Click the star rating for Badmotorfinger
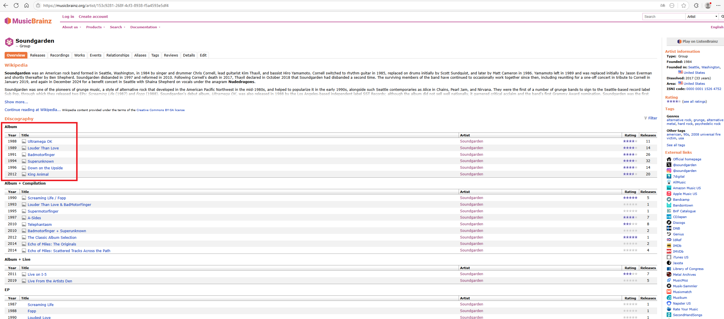The width and height of the screenshot is (724, 319). (x=630, y=155)
